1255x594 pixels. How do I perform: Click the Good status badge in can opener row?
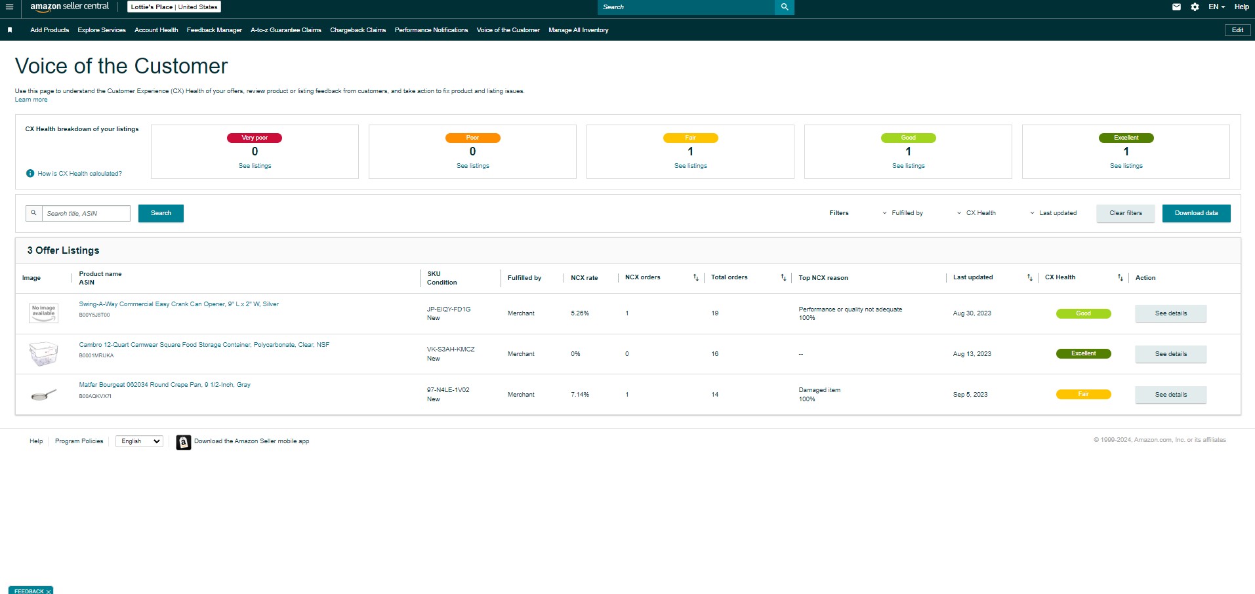pyautogui.click(x=1083, y=313)
